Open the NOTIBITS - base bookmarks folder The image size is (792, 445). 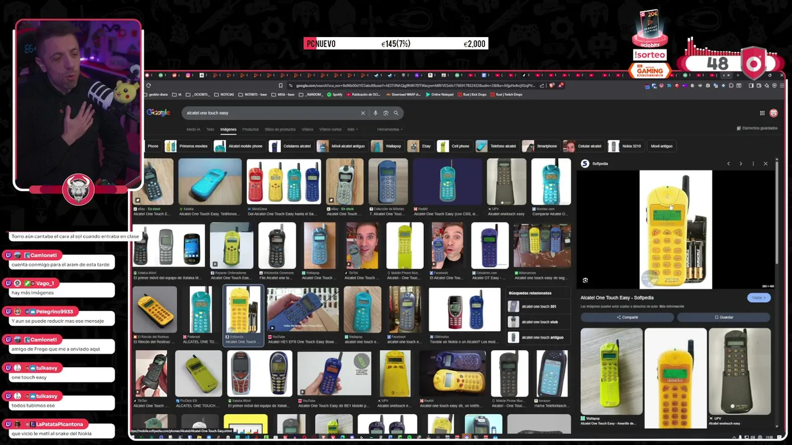253,95
